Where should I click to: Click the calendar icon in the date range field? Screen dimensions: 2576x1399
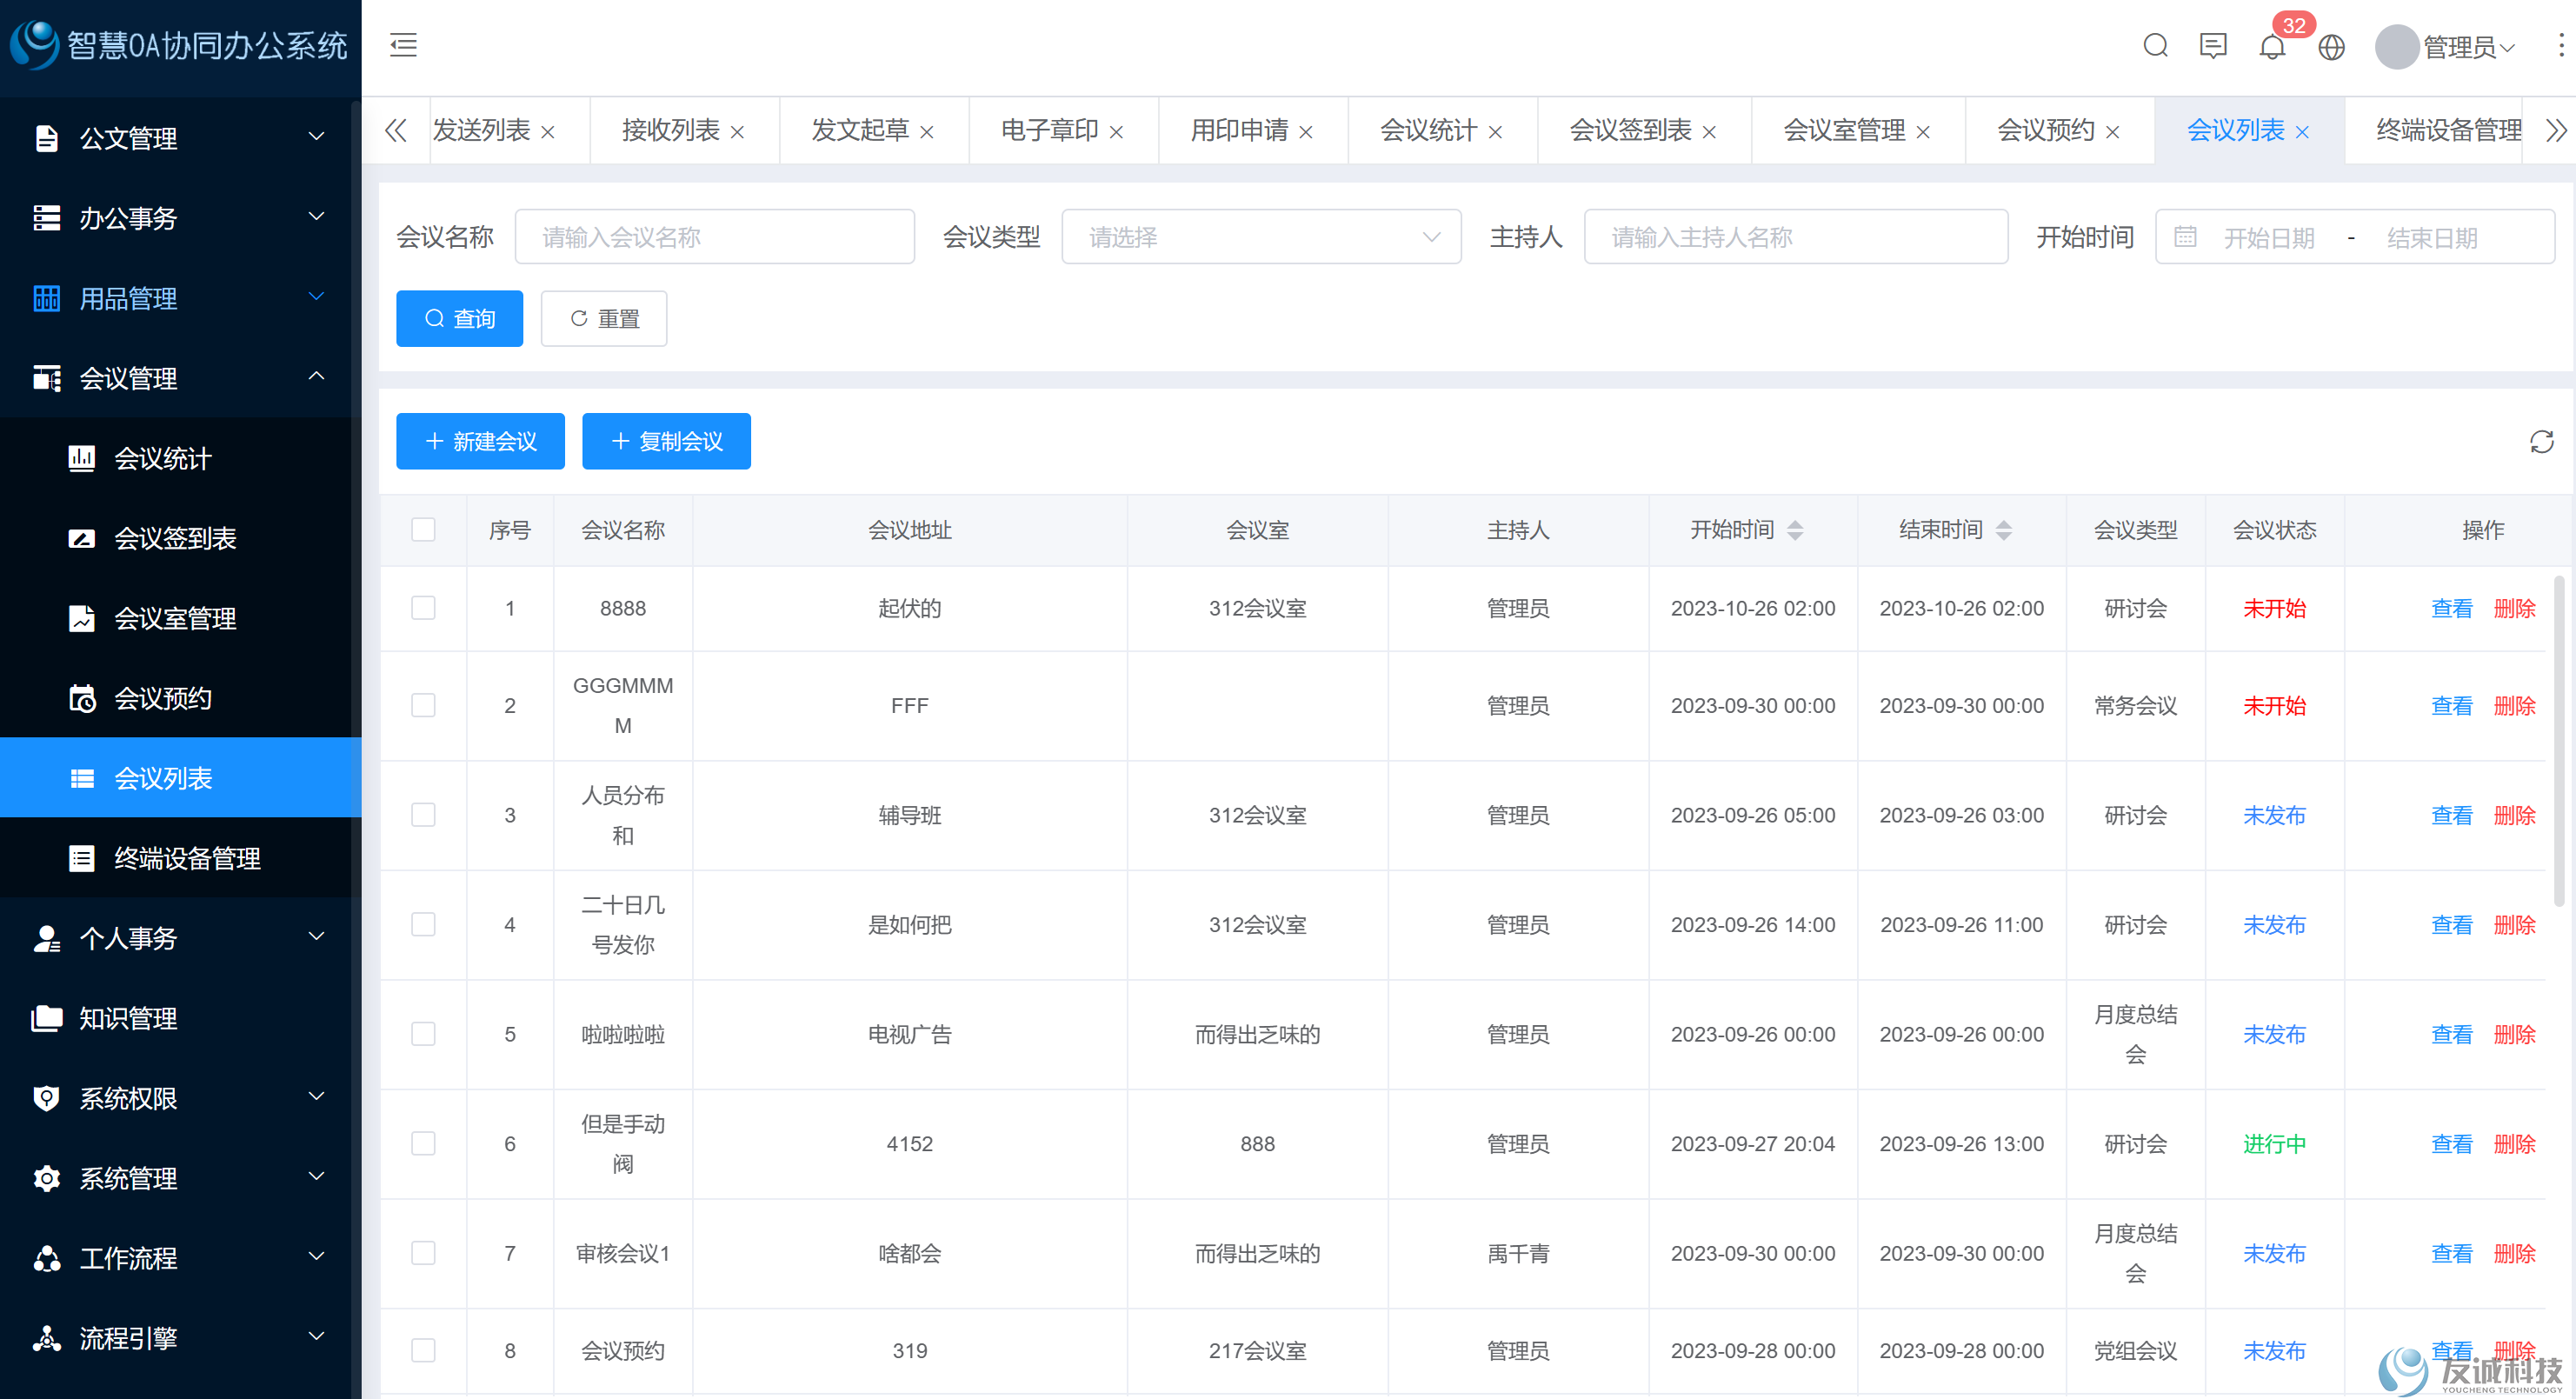tap(2185, 237)
